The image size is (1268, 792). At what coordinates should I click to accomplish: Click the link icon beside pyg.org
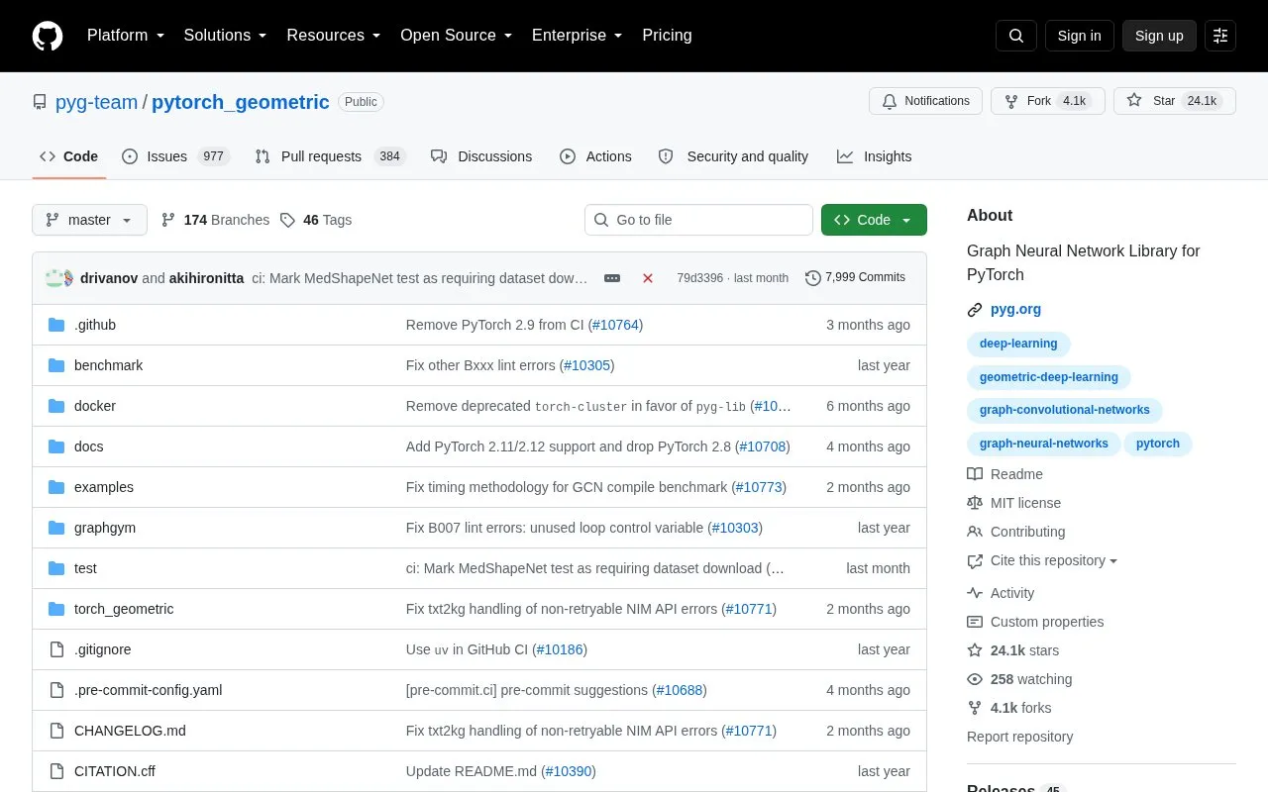[x=975, y=309]
